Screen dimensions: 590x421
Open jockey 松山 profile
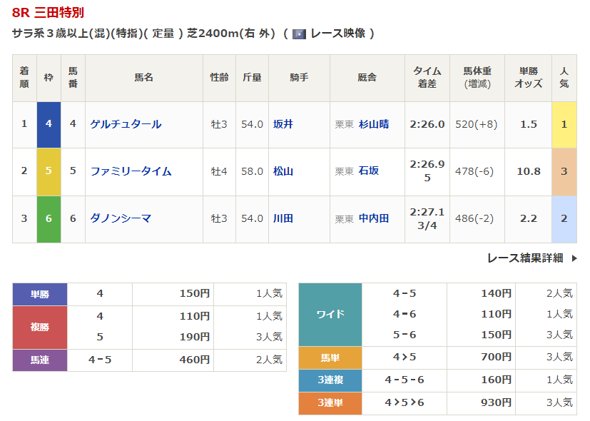click(283, 171)
